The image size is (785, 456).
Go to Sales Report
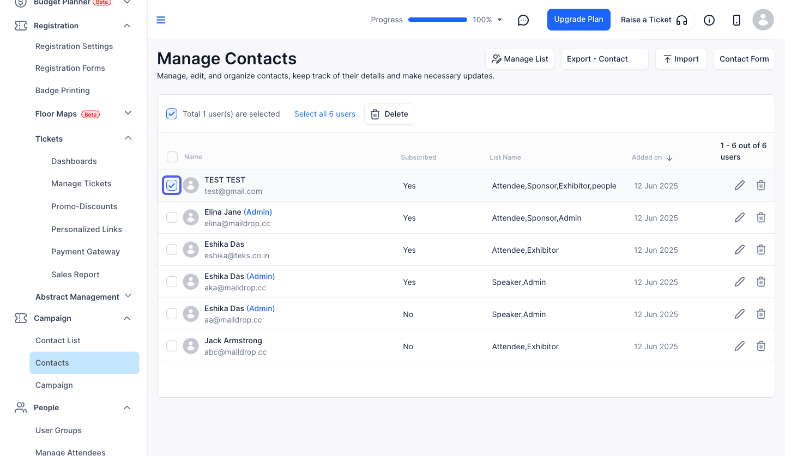click(75, 275)
